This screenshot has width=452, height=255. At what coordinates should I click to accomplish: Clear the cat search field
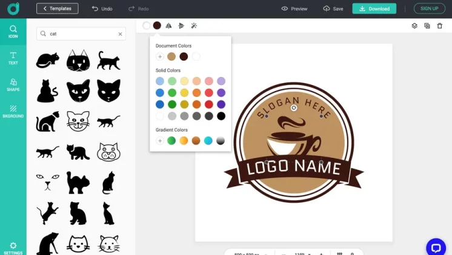point(120,34)
